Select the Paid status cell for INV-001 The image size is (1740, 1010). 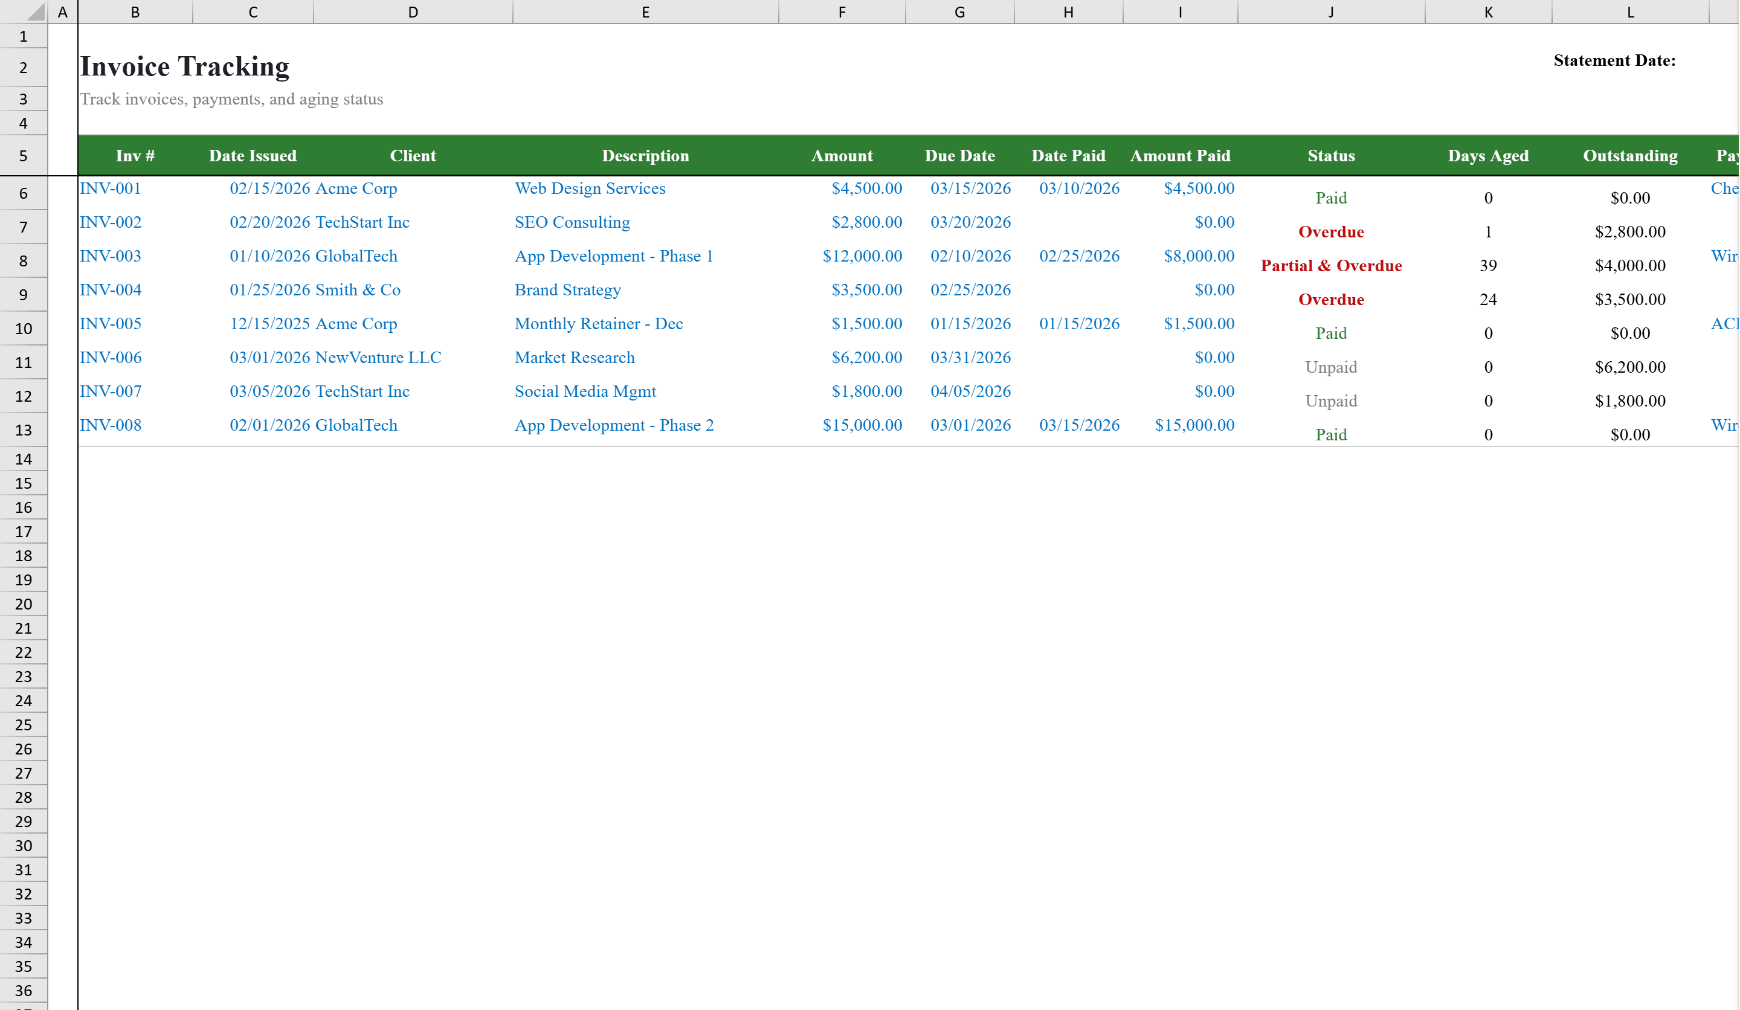(x=1330, y=198)
